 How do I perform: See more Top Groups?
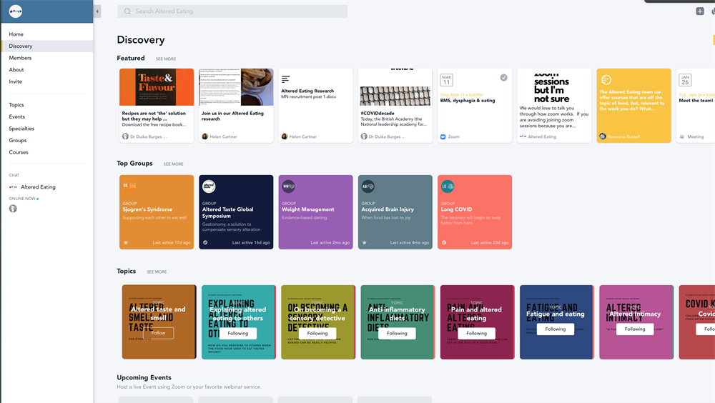(173, 164)
